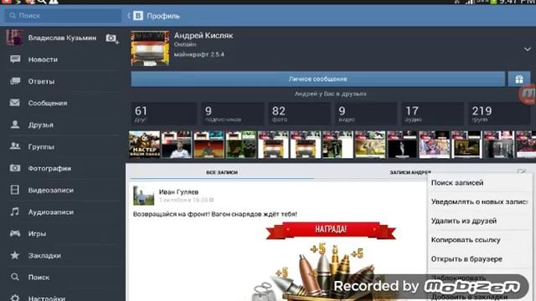Click Личное сообщение button
The image size is (536, 301).
coord(317,79)
